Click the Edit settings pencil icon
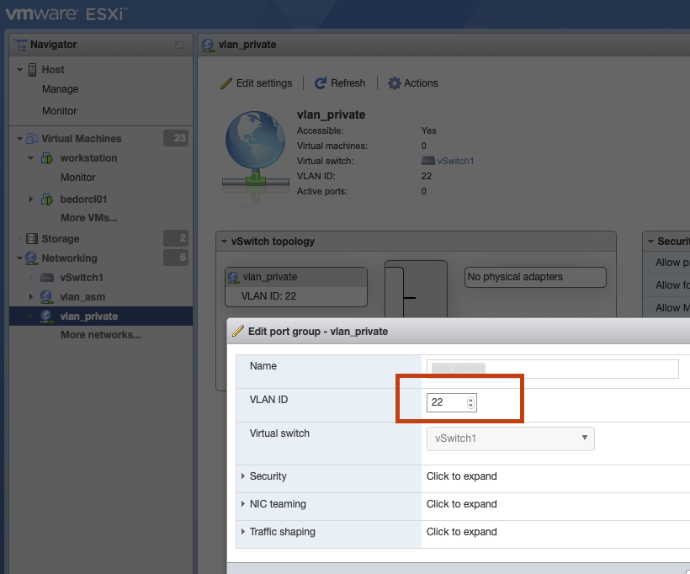 (226, 83)
